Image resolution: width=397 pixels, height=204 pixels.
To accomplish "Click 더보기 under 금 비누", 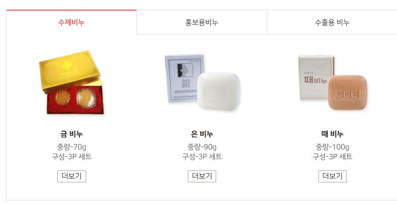I will point(71,176).
